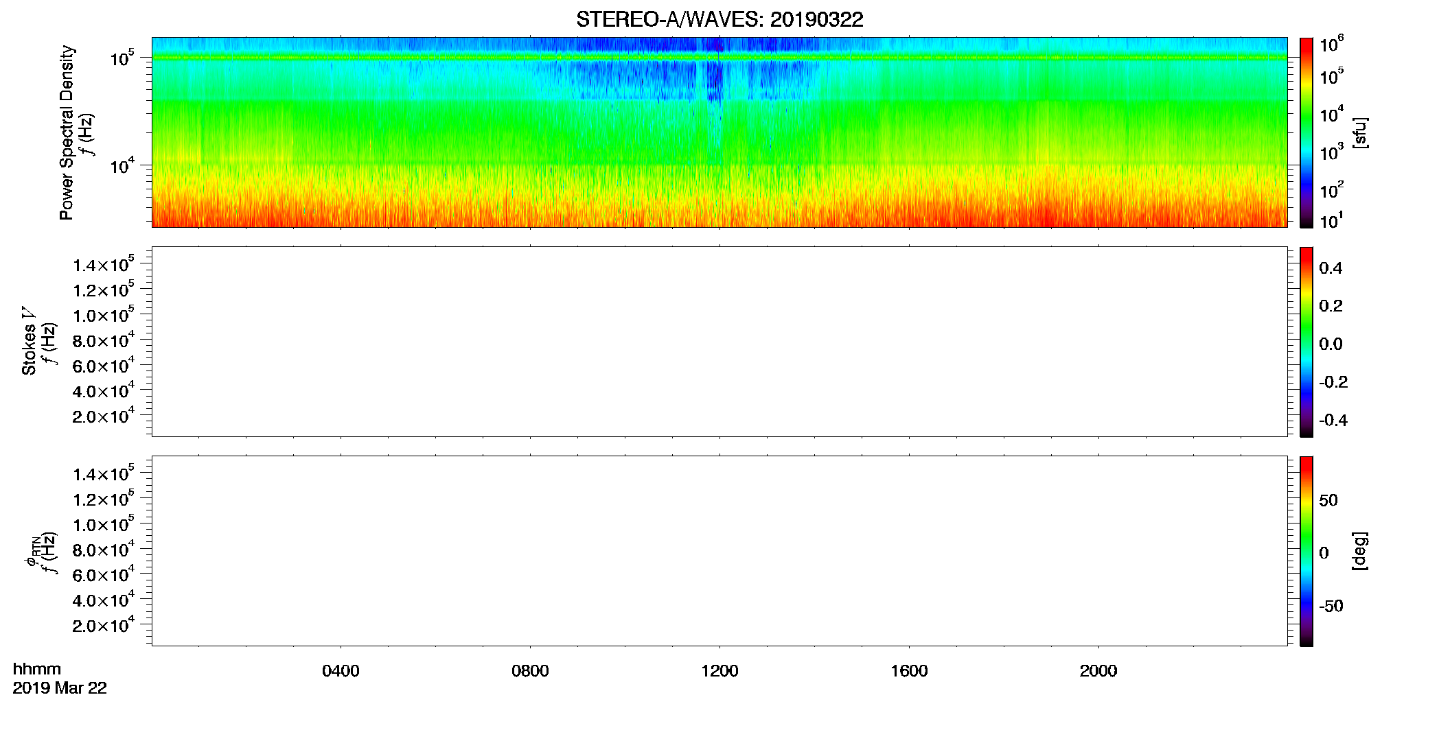
Task: Click the Stokes V color bar
Action: tap(1306, 342)
